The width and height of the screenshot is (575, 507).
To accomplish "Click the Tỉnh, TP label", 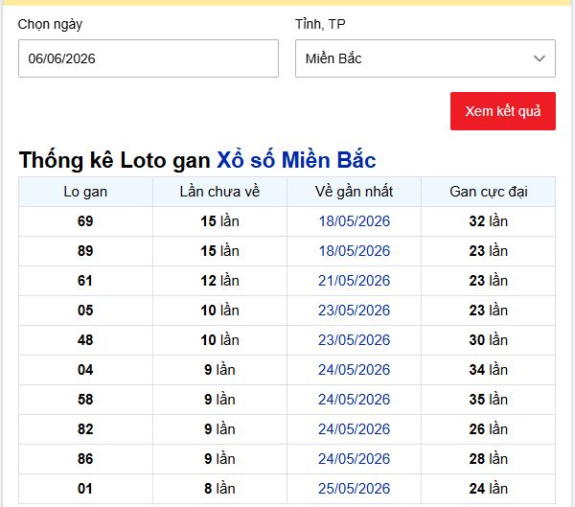I will [x=320, y=24].
